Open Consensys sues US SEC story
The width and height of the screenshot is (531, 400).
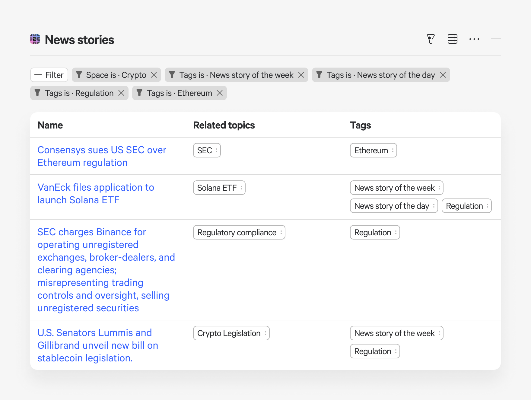pyautogui.click(x=102, y=156)
